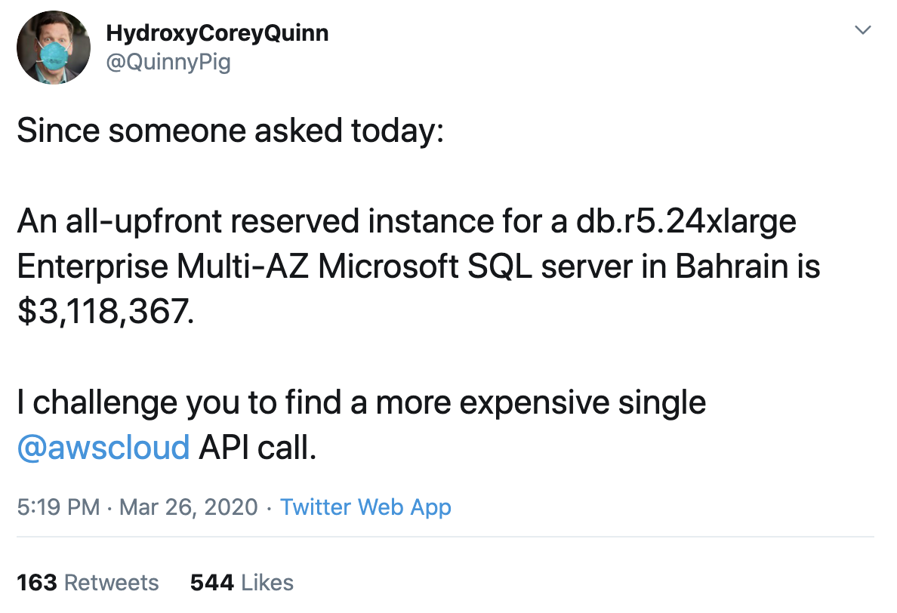Open HydroxyCoreyQuinn display name profile
The width and height of the screenshot is (897, 613).
(217, 33)
